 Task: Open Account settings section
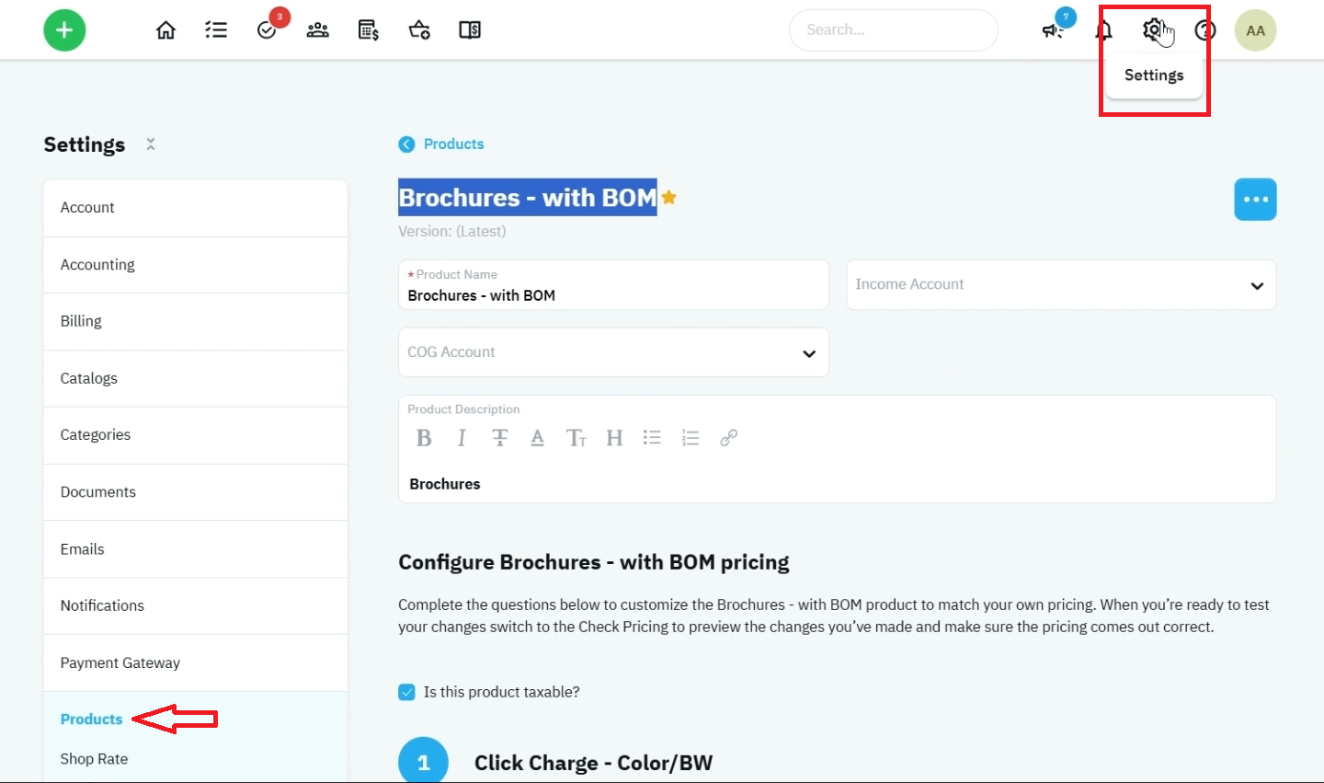click(195, 208)
